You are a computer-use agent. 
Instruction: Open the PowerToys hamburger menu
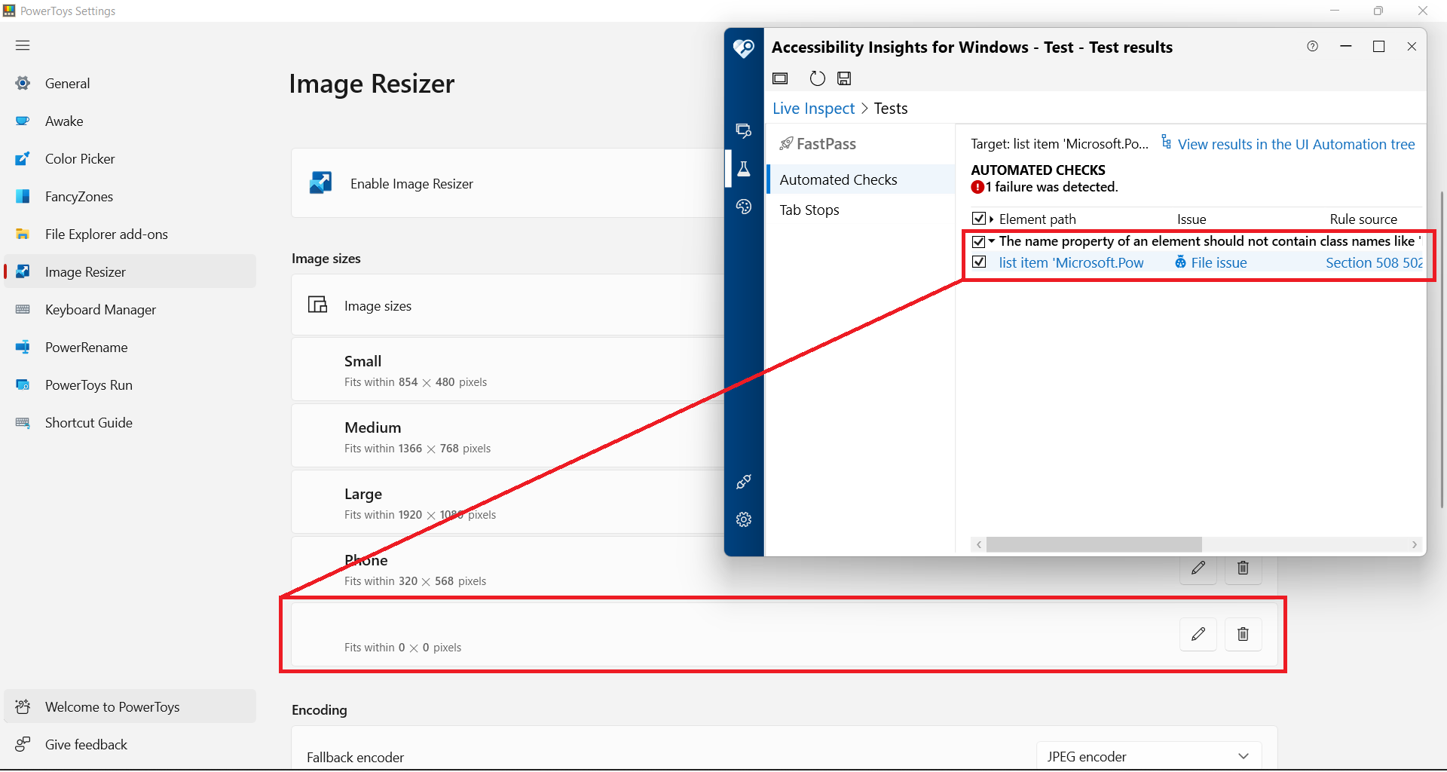pos(22,45)
